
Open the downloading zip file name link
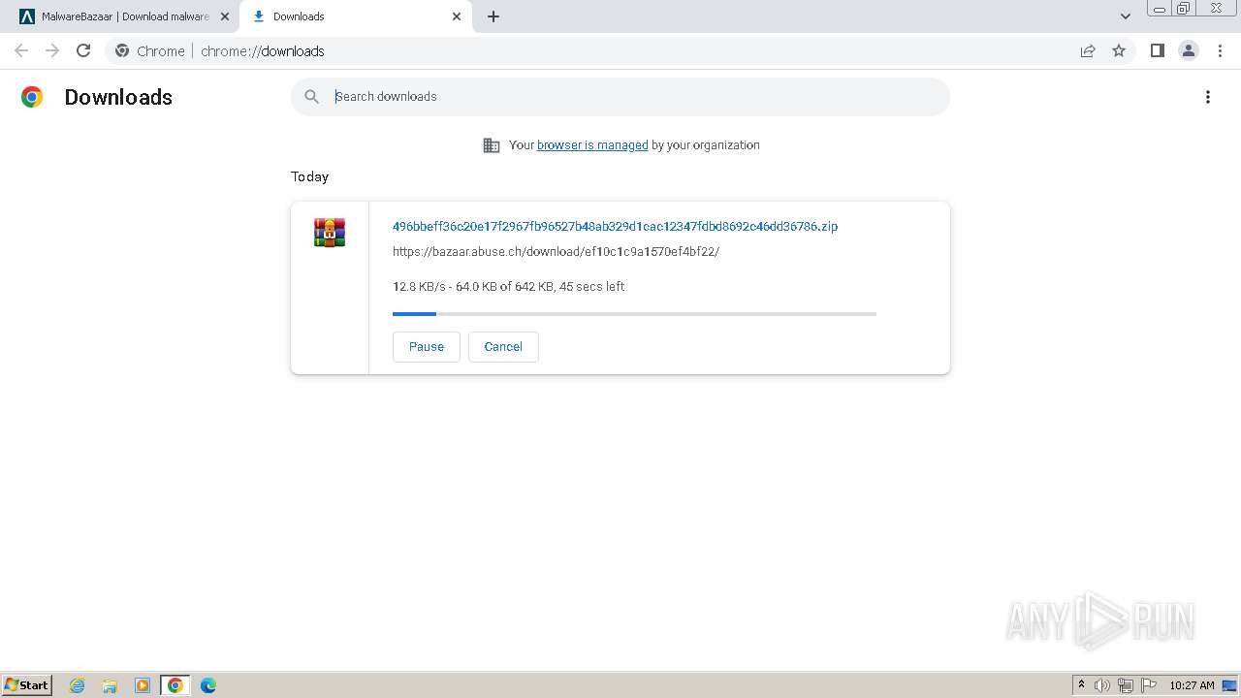click(615, 226)
